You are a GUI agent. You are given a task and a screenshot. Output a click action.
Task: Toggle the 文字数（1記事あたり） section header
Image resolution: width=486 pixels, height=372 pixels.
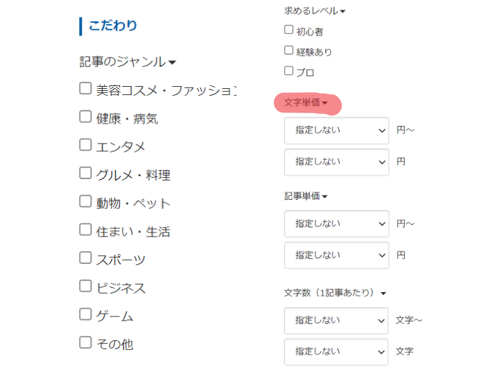coord(335,293)
